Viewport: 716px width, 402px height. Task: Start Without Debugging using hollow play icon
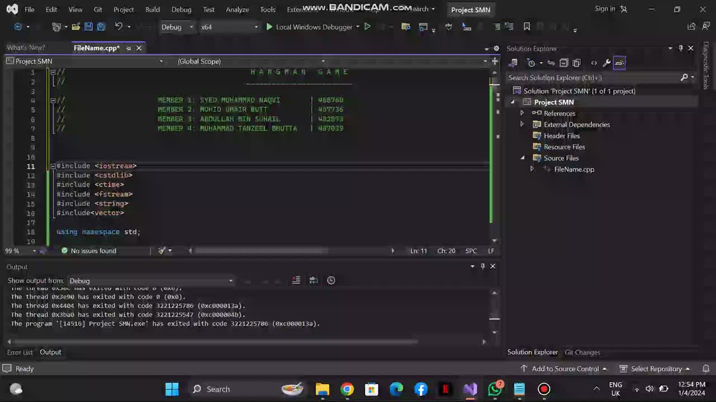pos(368,27)
